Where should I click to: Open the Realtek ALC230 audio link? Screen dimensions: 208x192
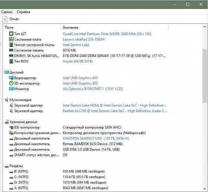coord(115,111)
